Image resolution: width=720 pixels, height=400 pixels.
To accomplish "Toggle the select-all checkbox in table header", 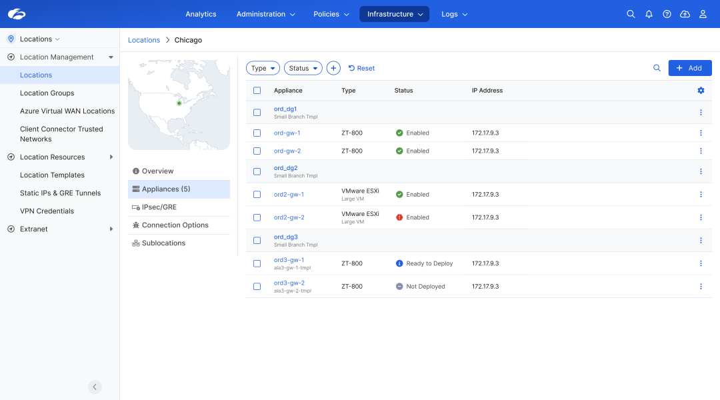I will 257,91.
